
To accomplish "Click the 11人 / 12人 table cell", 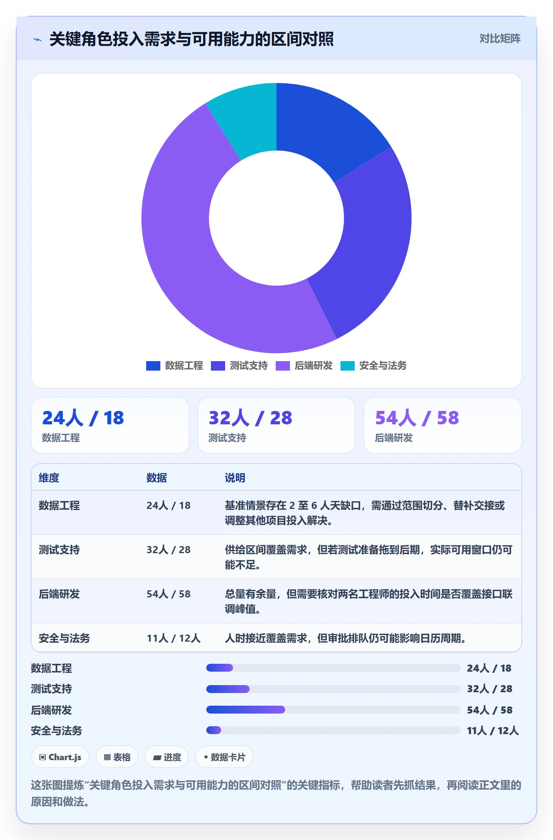I will (x=174, y=638).
